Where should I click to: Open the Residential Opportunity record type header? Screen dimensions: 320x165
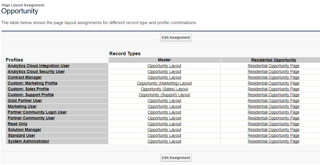[x=274, y=60]
